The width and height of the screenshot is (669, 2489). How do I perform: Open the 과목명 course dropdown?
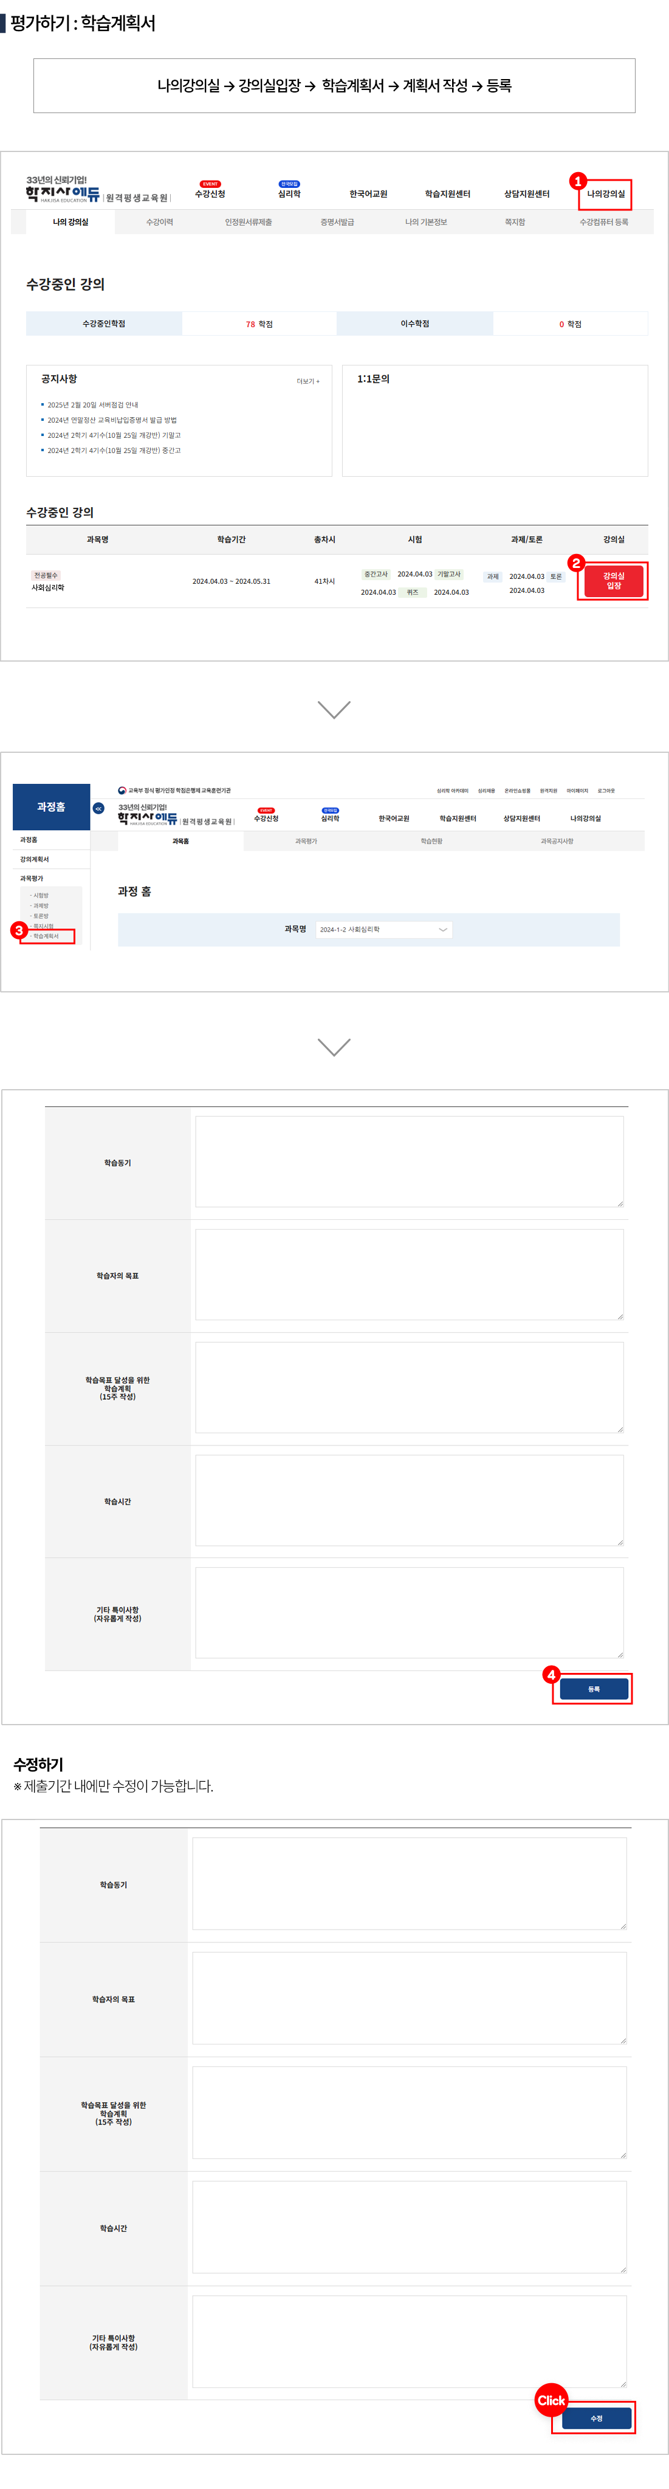[383, 930]
